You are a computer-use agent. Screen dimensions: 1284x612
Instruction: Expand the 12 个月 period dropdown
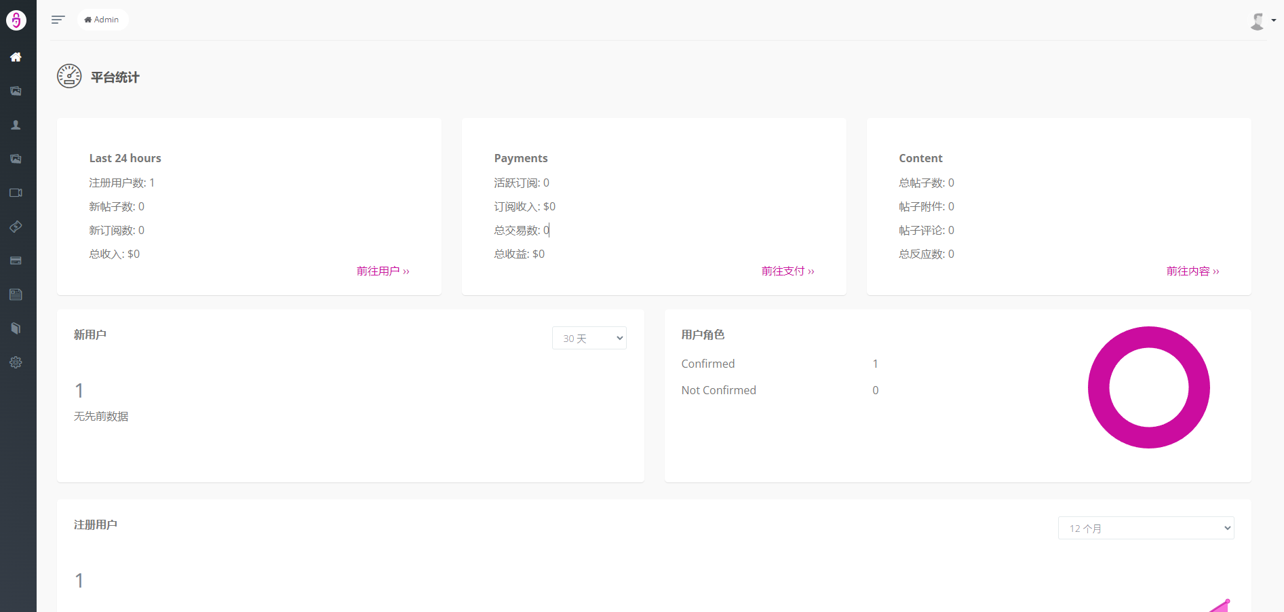pos(1146,528)
